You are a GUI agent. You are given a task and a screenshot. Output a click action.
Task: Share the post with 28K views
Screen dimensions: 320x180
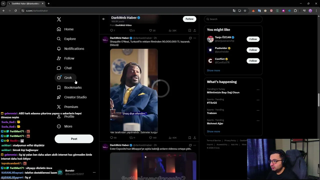click(x=195, y=30)
